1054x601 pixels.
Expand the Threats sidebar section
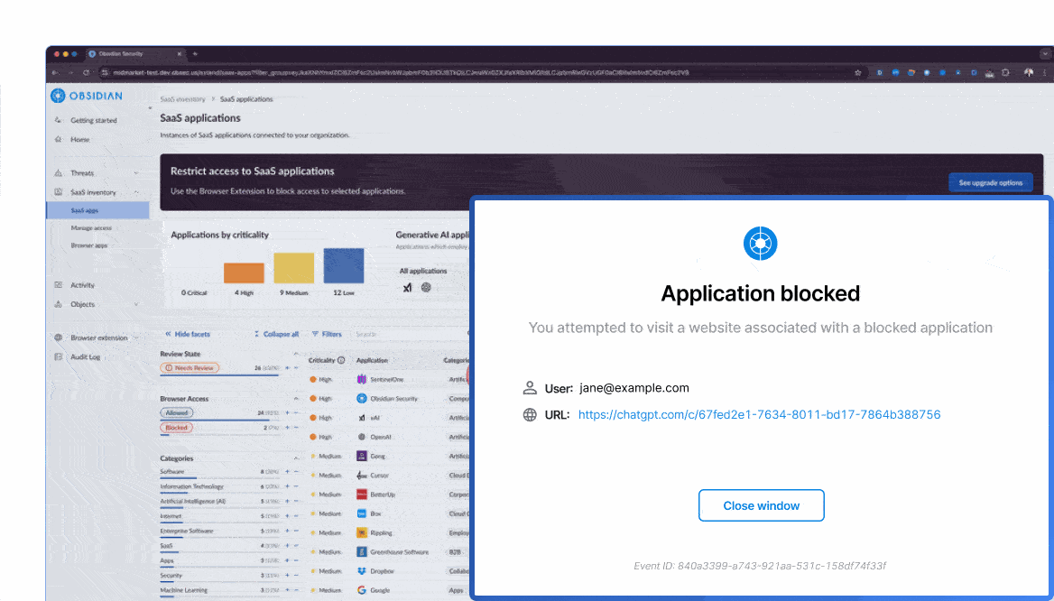(135, 173)
